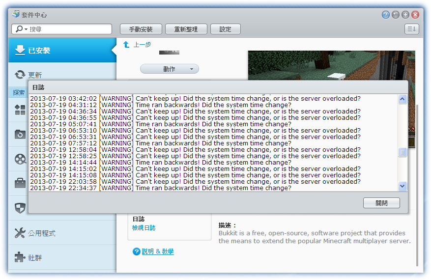Maximize the Package Center window

pos(405,15)
